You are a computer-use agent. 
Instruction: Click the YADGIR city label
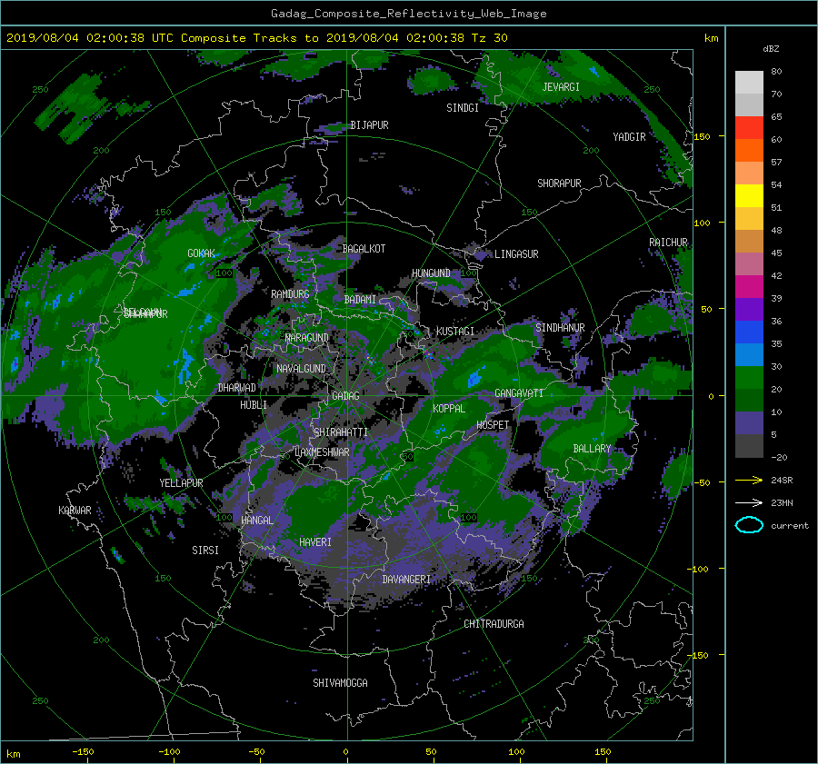(x=629, y=137)
